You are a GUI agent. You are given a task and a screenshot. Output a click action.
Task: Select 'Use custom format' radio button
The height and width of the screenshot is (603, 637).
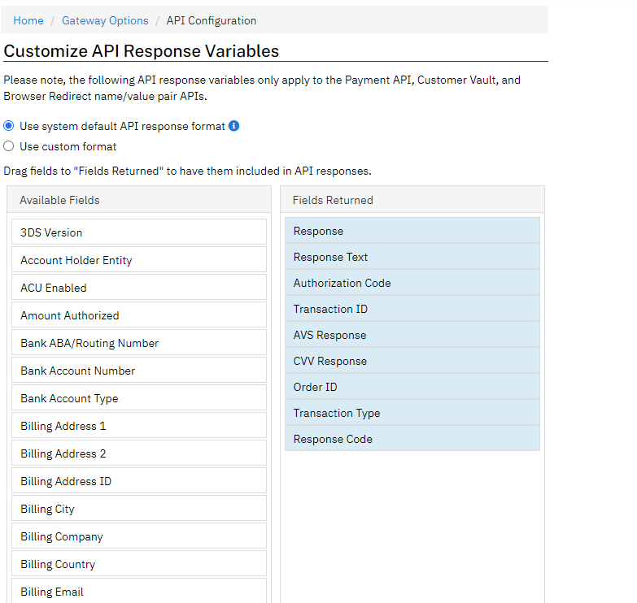(8, 146)
